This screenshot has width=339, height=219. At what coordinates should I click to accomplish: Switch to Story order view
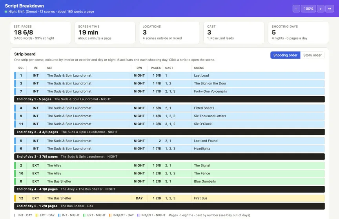[312, 55]
